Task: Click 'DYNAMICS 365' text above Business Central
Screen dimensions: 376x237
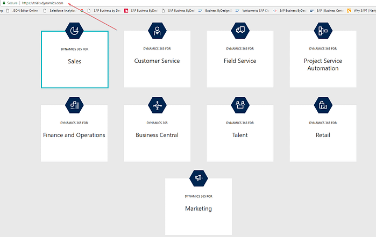Action: (157, 123)
